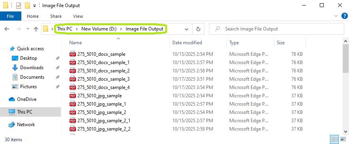
Task: Sort by the Size column header
Action: pos(281,43)
